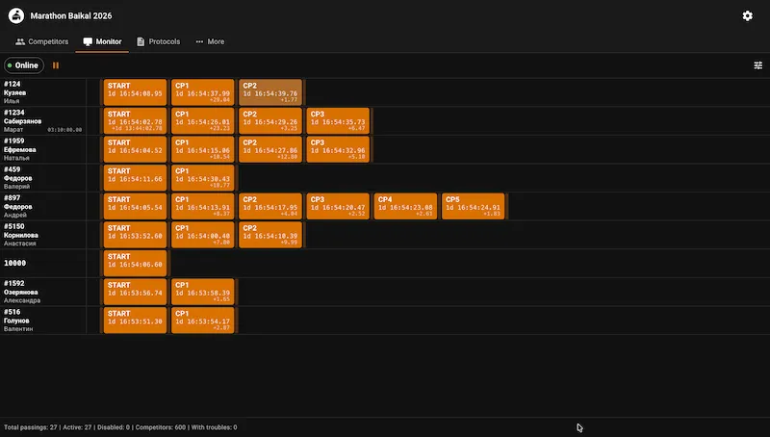The height and width of the screenshot is (437, 770).
Task: Open the filter sliders icon
Action: (x=758, y=65)
